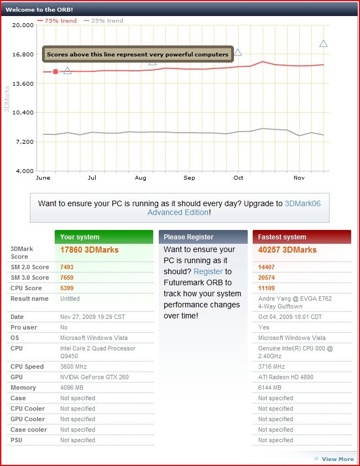Click the PSU row label
The image size is (360, 466).
pos(17,440)
